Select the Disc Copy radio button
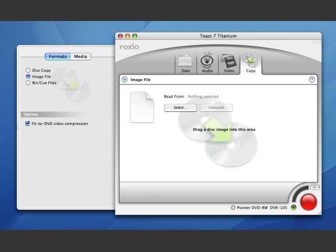Viewport: 336px width, 252px height. [x=28, y=70]
